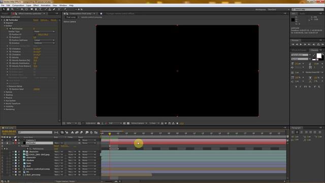
Task: Click Toggle Switches / Modes button
Action: click(x=66, y=181)
